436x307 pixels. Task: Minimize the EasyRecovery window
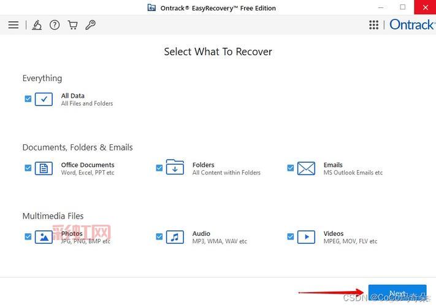[x=381, y=7]
